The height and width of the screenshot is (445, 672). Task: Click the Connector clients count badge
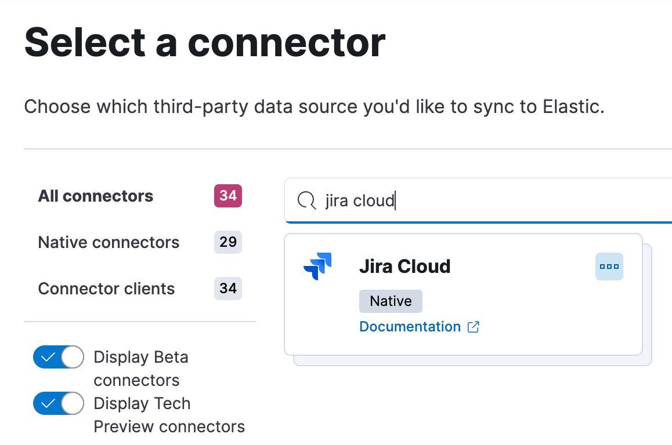(x=227, y=289)
